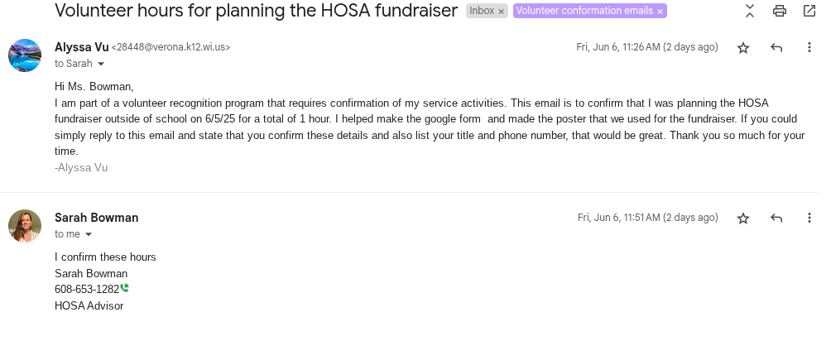The height and width of the screenshot is (341, 831).
Task: Open the email in a new window
Action: tap(809, 11)
